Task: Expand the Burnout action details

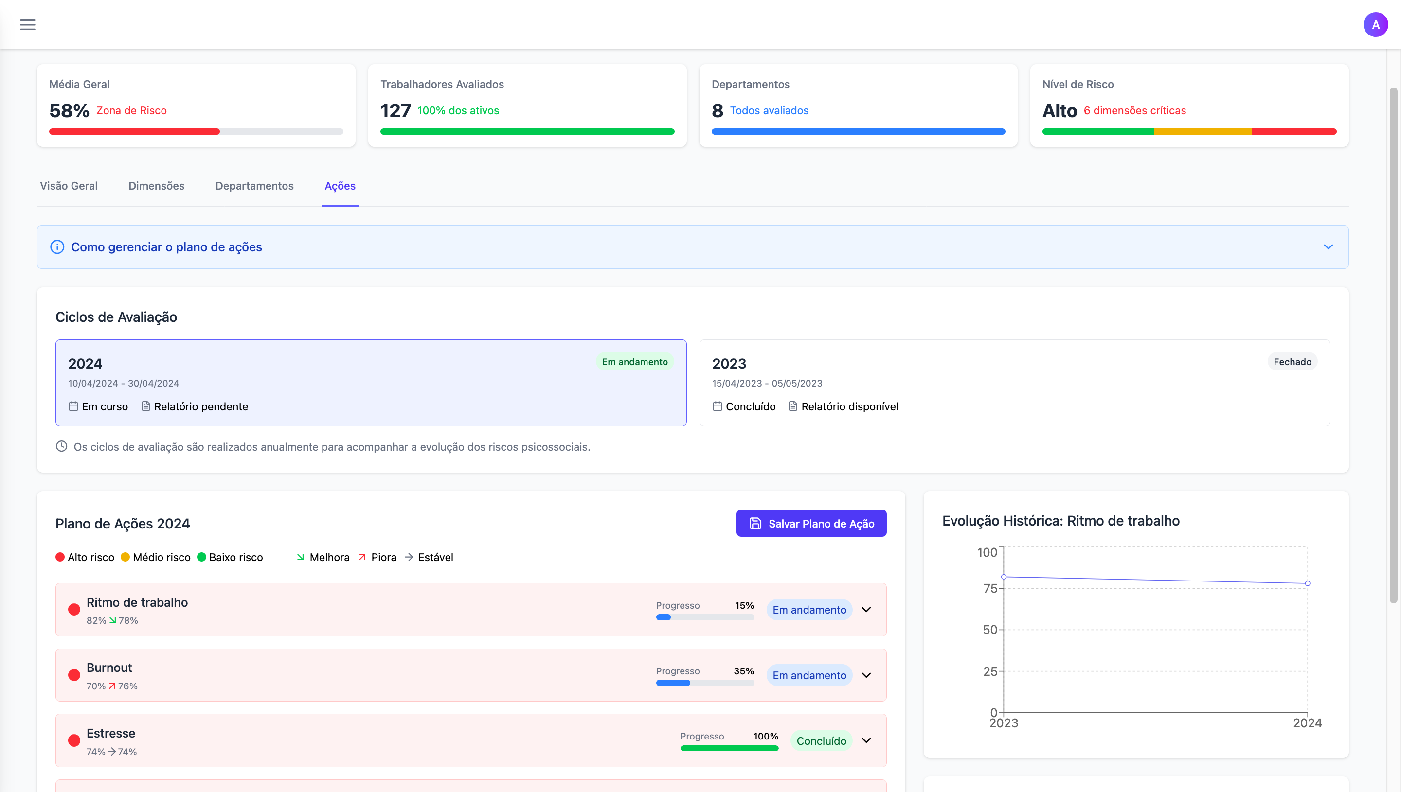Action: point(866,675)
